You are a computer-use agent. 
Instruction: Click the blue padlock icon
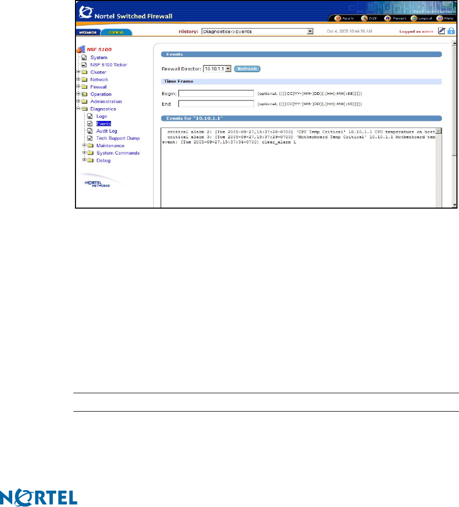click(451, 31)
